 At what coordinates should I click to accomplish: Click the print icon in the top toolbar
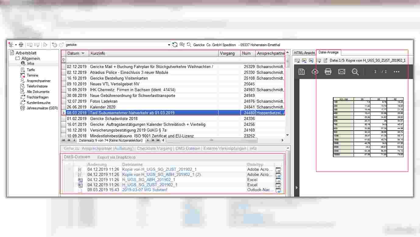pyautogui.click(x=21, y=45)
